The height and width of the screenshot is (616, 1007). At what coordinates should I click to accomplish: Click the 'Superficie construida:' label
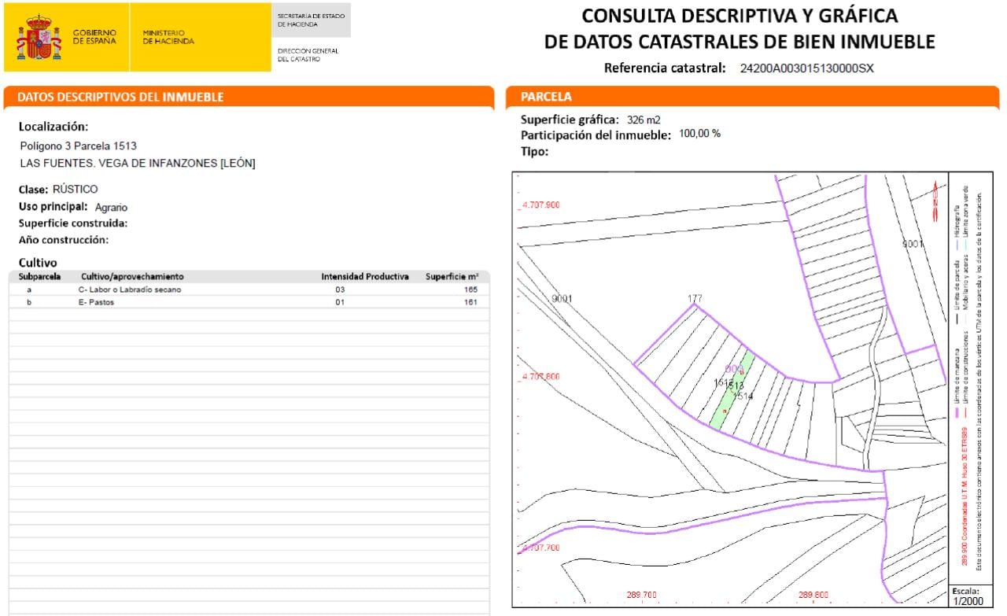point(73,223)
